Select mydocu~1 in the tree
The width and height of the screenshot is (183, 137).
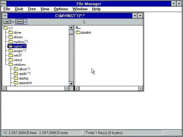coord(21,42)
